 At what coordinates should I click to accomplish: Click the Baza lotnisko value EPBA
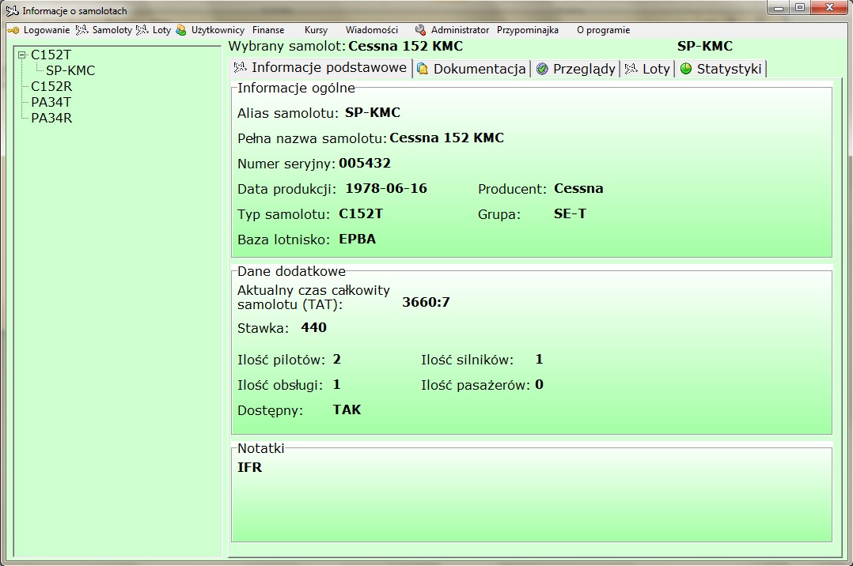358,240
